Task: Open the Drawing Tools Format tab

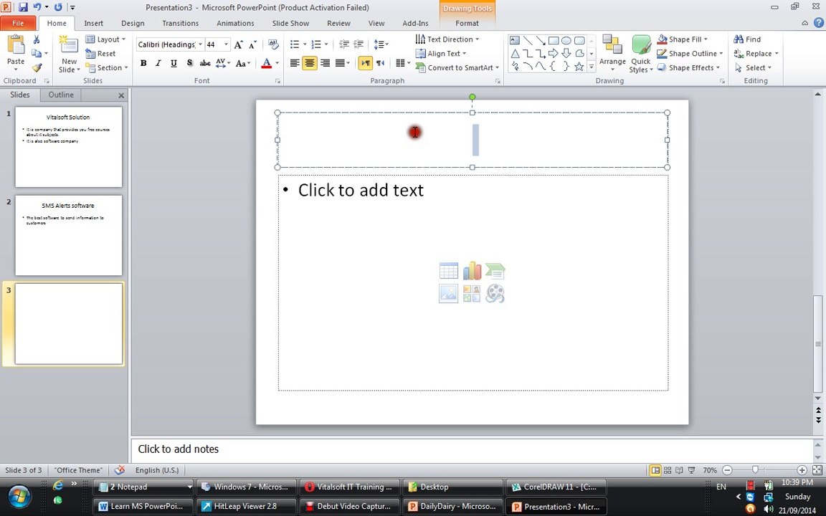Action: [467, 23]
